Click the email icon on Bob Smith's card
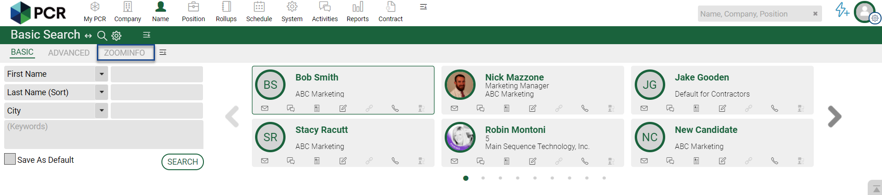 coord(265,109)
